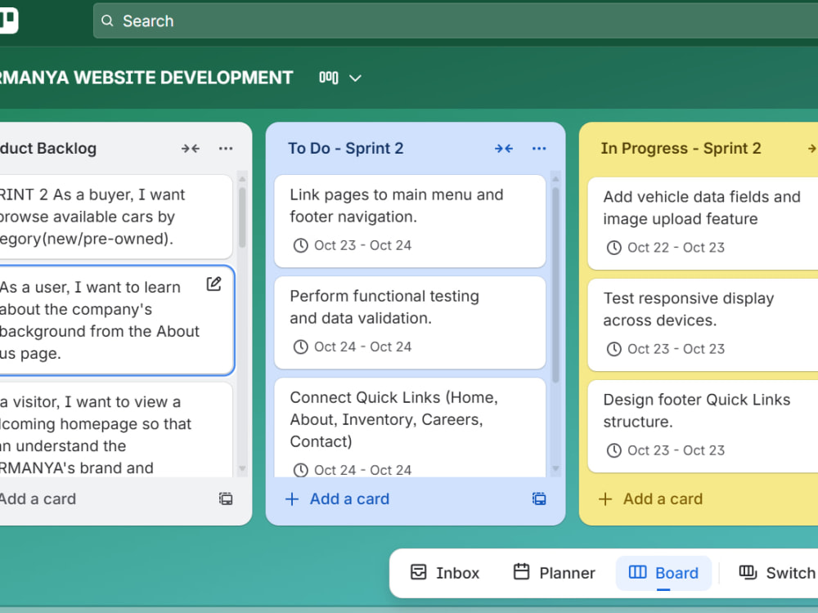
Task: Open the Test responsive display card
Action: pyautogui.click(x=703, y=324)
